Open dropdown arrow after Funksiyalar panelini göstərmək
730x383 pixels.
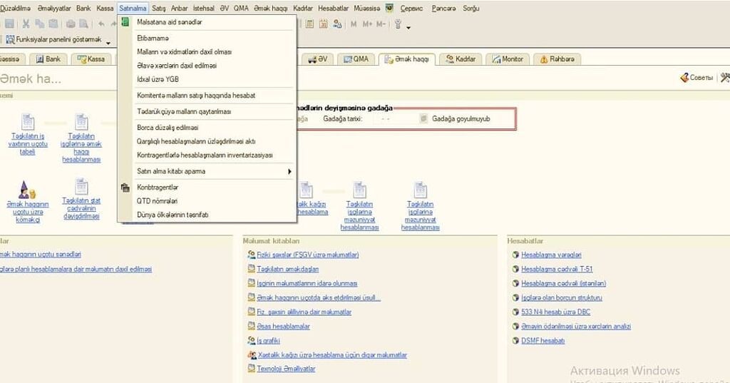[x=108, y=43]
